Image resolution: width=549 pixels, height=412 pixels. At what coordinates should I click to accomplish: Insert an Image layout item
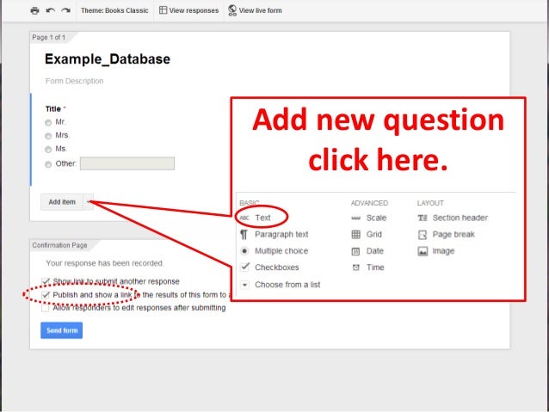tap(436, 251)
